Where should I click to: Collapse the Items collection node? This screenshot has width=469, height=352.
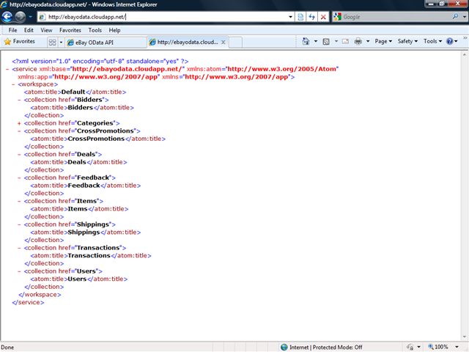pyautogui.click(x=19, y=201)
